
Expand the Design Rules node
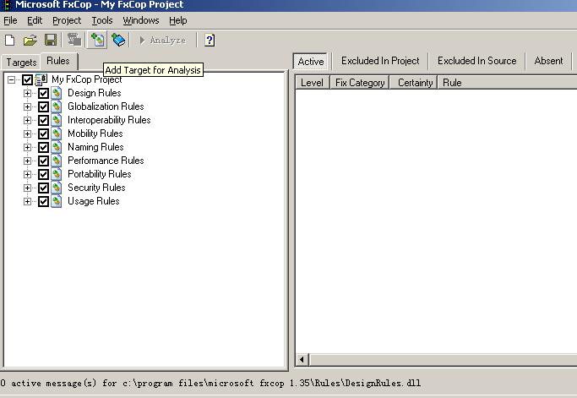[27, 93]
